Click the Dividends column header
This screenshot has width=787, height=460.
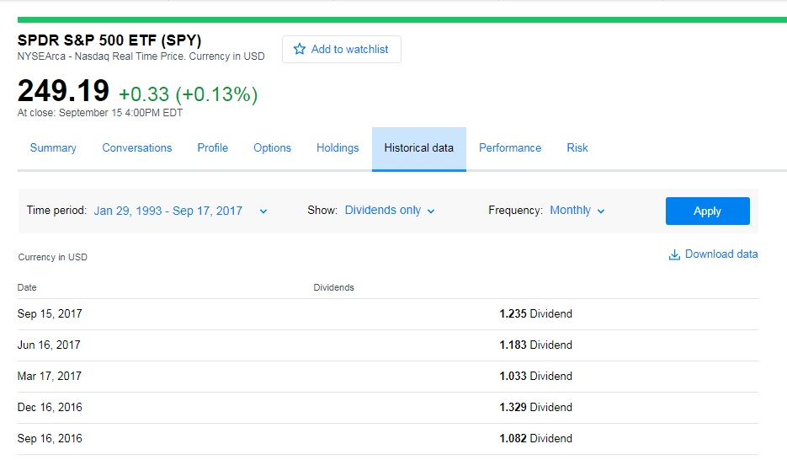click(334, 288)
